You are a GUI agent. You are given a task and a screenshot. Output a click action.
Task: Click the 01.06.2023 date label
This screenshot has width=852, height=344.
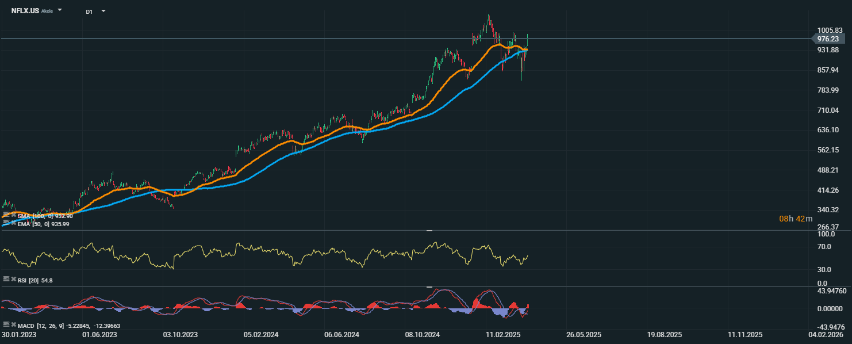(x=99, y=334)
